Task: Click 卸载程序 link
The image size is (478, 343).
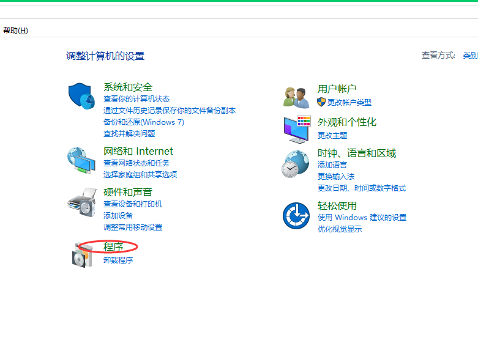Action: 118,260
